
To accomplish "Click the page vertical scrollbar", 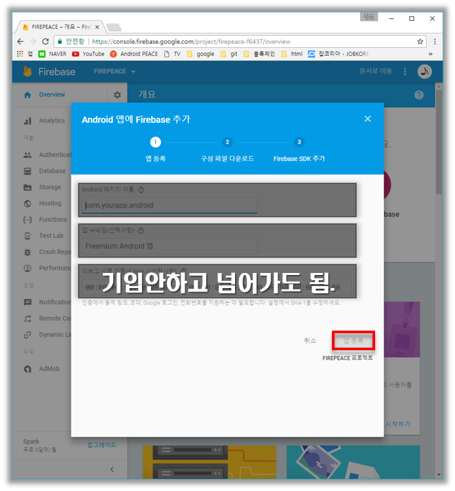I will point(439,143).
